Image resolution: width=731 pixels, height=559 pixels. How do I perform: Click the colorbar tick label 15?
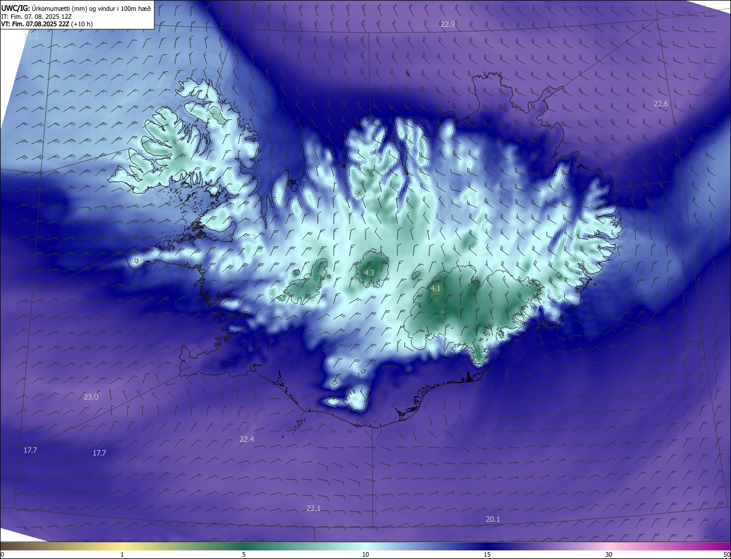point(487,554)
